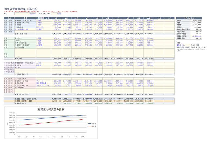
Task: Select the 1月 value for 普通預金(メイン口座)
Action: [x=56, y=20]
